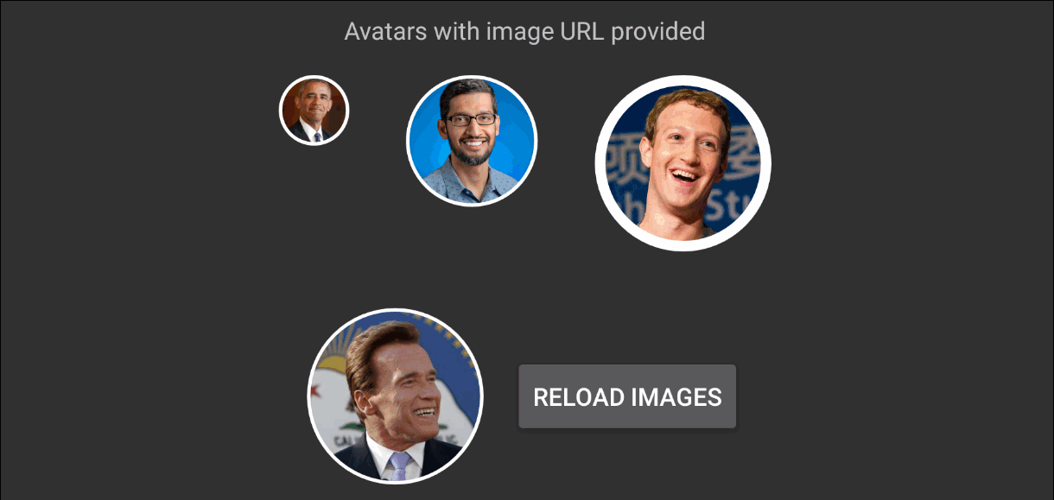Click the 'Avatars with image URL provided' heading
This screenshot has width=1054, height=500.
point(524,32)
